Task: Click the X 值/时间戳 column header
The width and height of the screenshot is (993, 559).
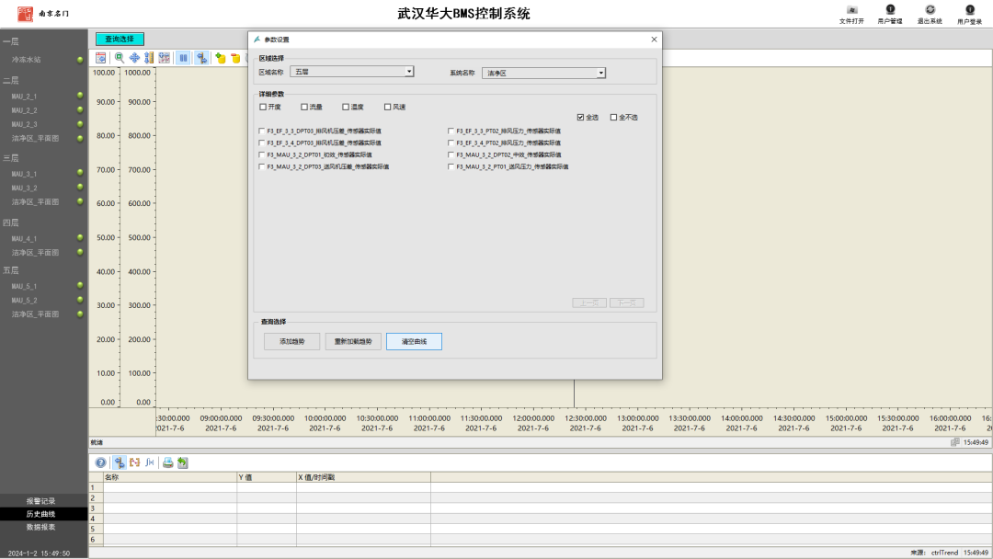Action: coord(363,477)
